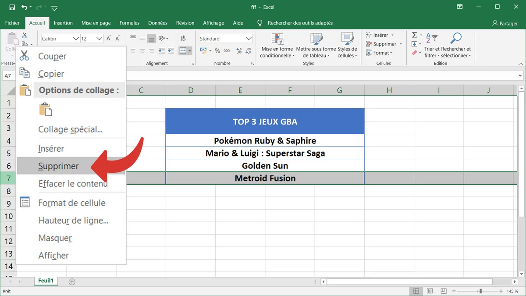Open Mise en forme conditionnelle menu
This screenshot has width=526, height=296.
(277, 46)
